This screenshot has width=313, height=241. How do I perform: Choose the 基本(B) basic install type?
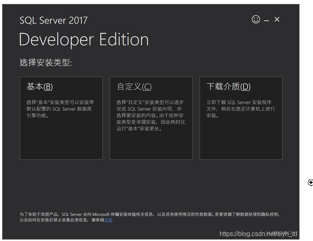pyautogui.click(x=61, y=118)
